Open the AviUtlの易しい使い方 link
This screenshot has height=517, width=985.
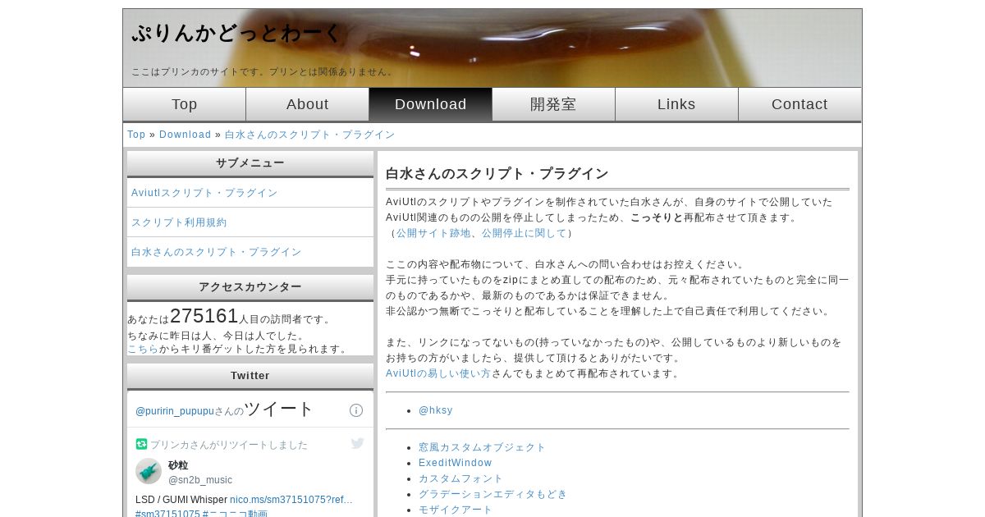438,373
